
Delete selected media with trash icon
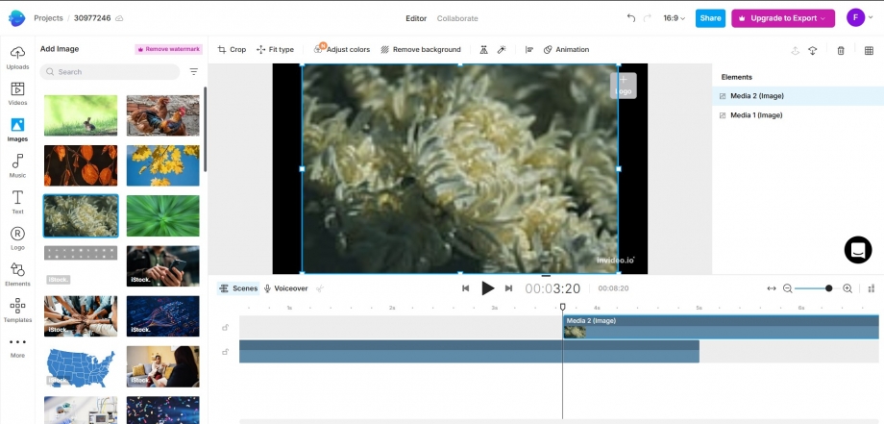click(x=841, y=50)
